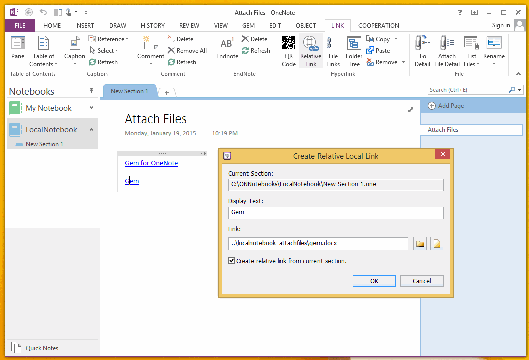
Task: Click Sign in
Action: click(501, 25)
